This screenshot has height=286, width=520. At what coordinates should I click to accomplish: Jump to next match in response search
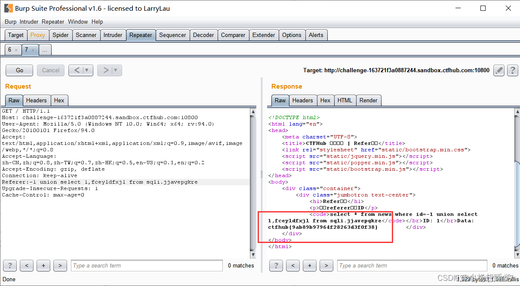[x=326, y=265]
